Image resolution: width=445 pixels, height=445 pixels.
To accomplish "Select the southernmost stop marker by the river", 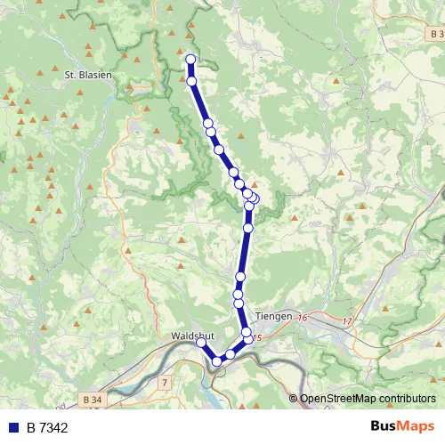I will tap(217, 361).
